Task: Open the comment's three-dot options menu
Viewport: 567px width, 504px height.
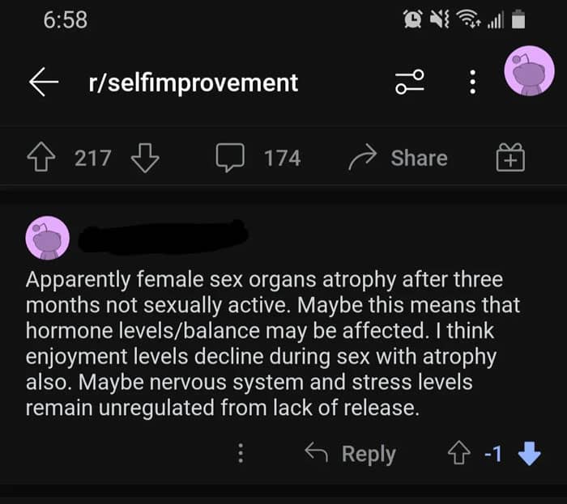Action: click(240, 454)
